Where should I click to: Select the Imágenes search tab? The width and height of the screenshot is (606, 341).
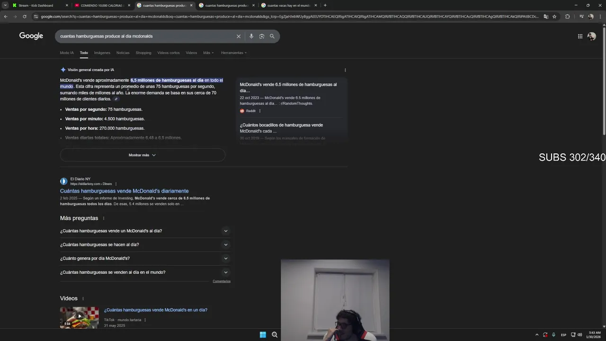tap(102, 53)
